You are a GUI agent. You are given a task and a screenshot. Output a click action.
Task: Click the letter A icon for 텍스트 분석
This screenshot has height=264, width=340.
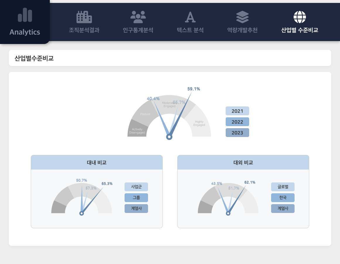coord(190,17)
